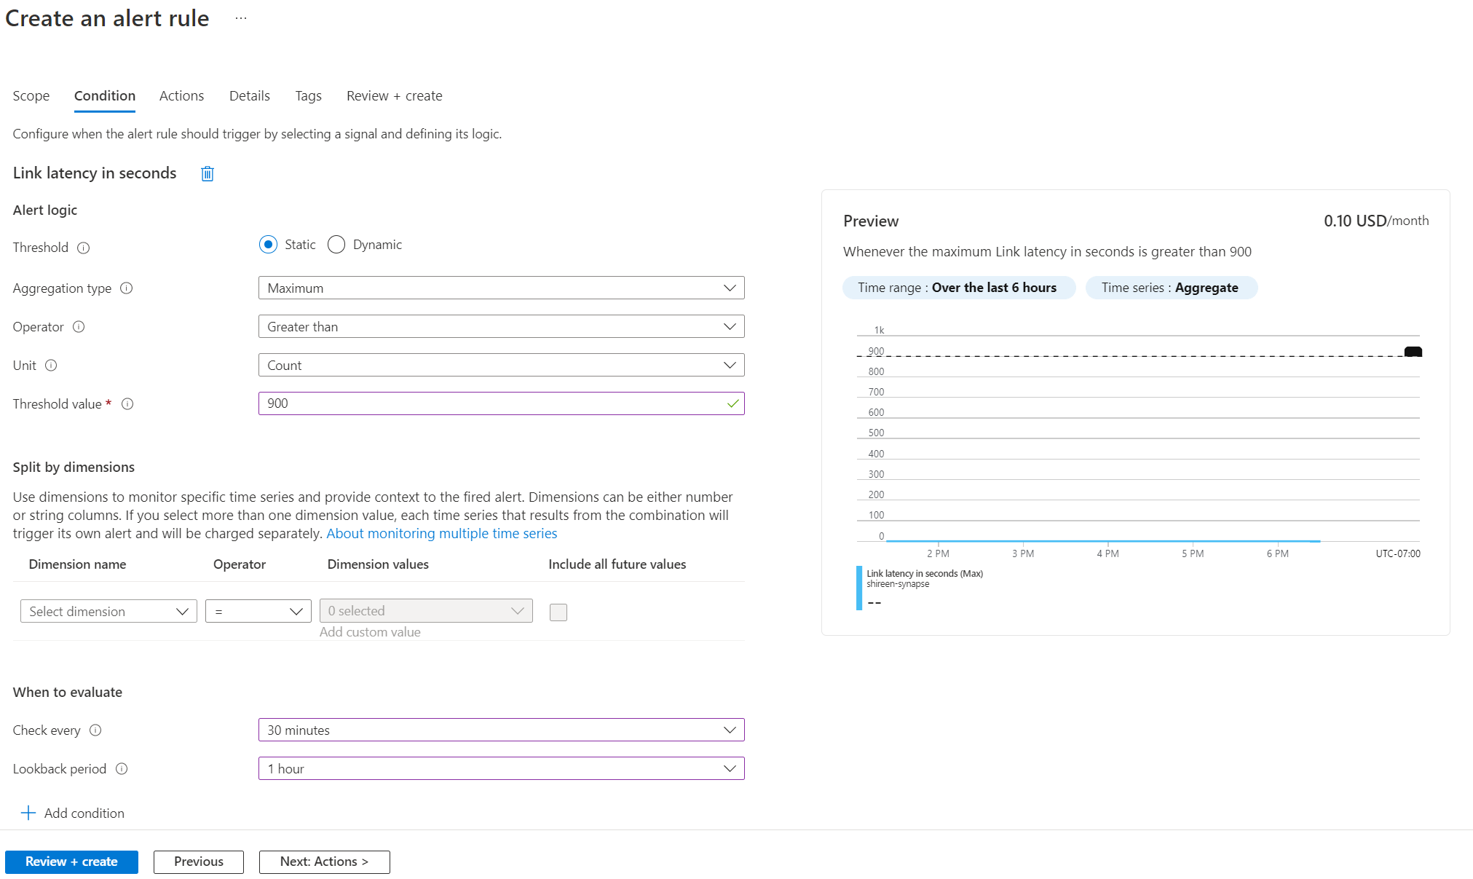Screen dimensions: 1473x879
Task: Click the Review + create blue button
Action: click(71, 862)
